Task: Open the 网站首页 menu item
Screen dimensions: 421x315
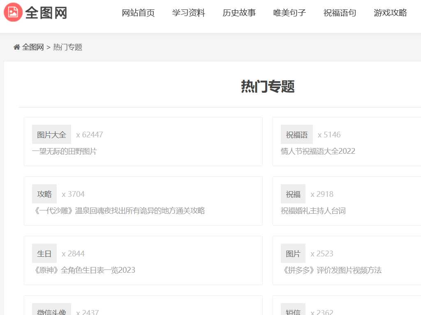Action: point(138,13)
